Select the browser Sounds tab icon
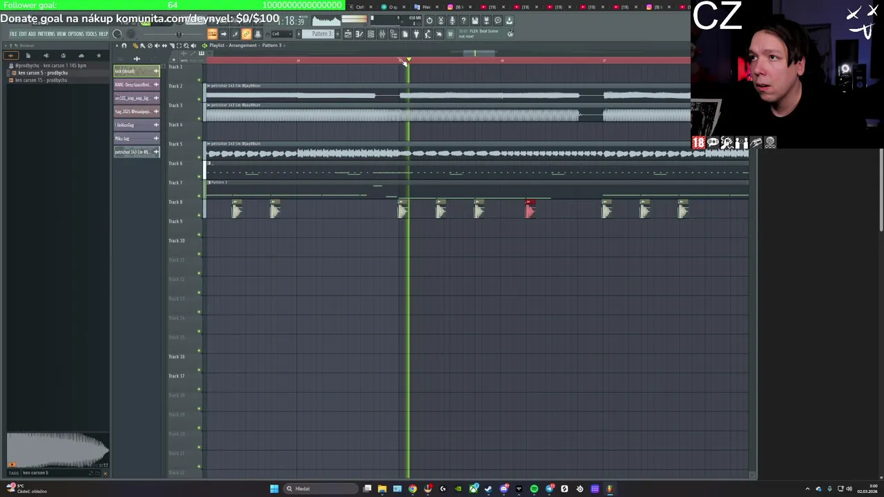 click(10, 55)
